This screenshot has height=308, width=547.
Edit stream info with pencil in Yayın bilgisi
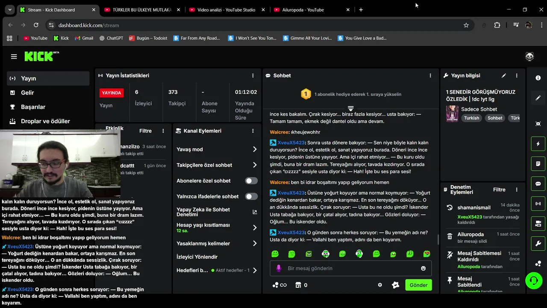point(504,76)
